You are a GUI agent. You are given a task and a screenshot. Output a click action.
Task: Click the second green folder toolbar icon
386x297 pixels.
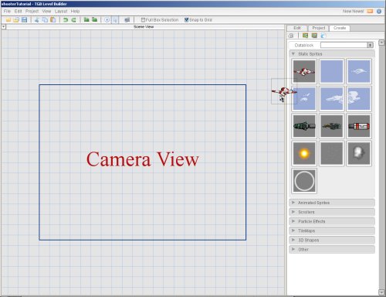pos(95,19)
